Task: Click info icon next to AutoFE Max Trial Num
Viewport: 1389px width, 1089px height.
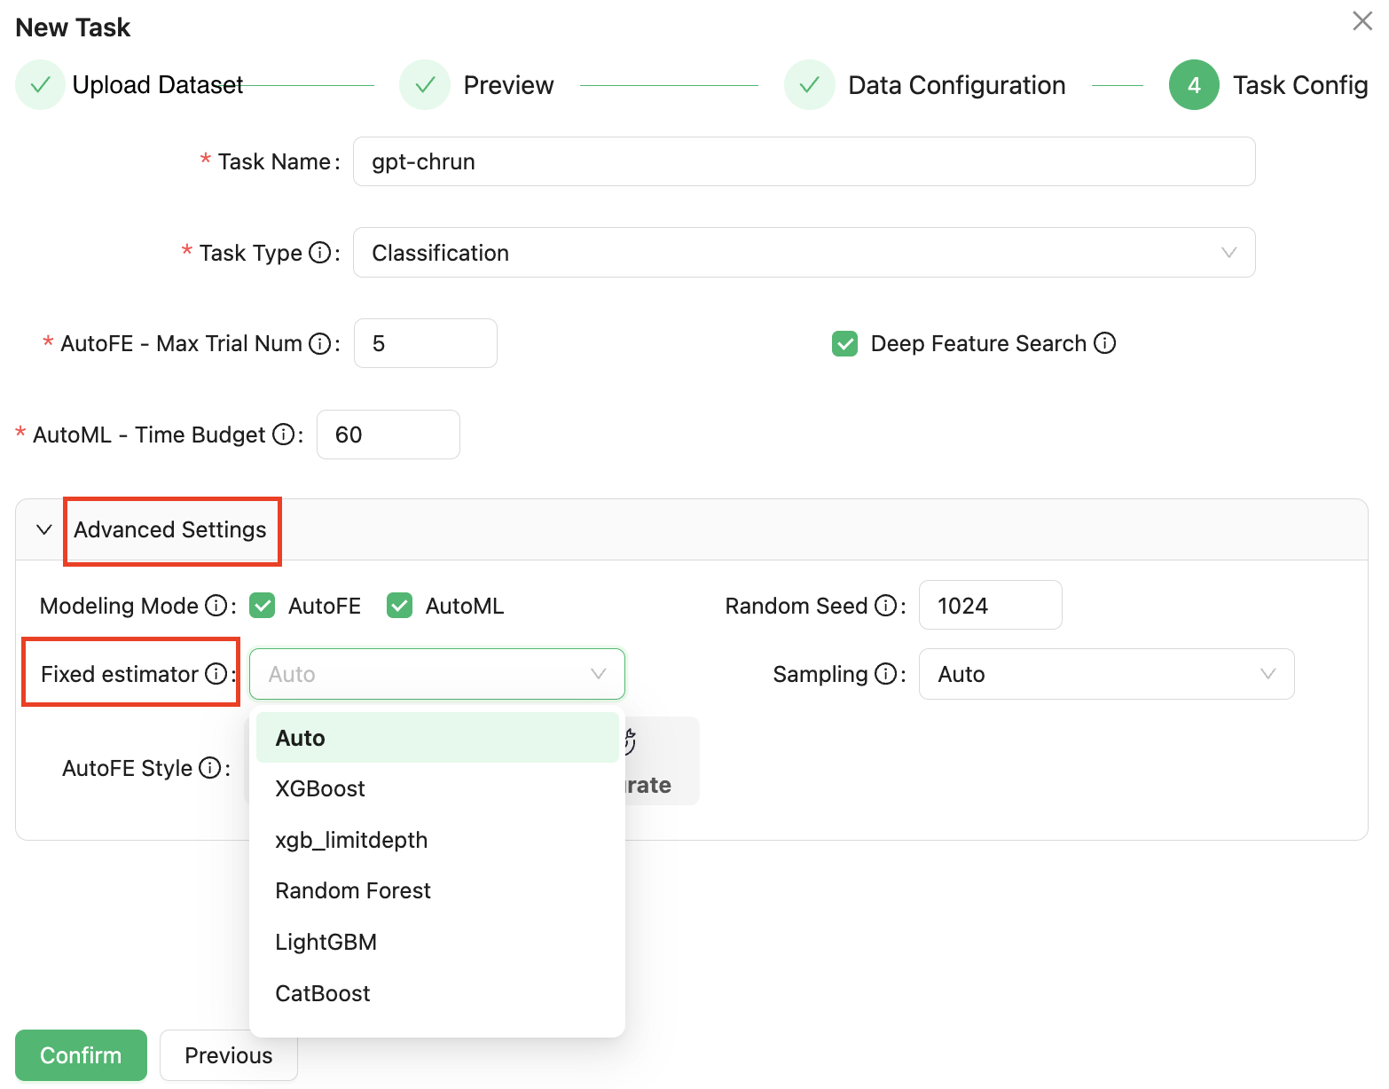Action: [x=319, y=344]
